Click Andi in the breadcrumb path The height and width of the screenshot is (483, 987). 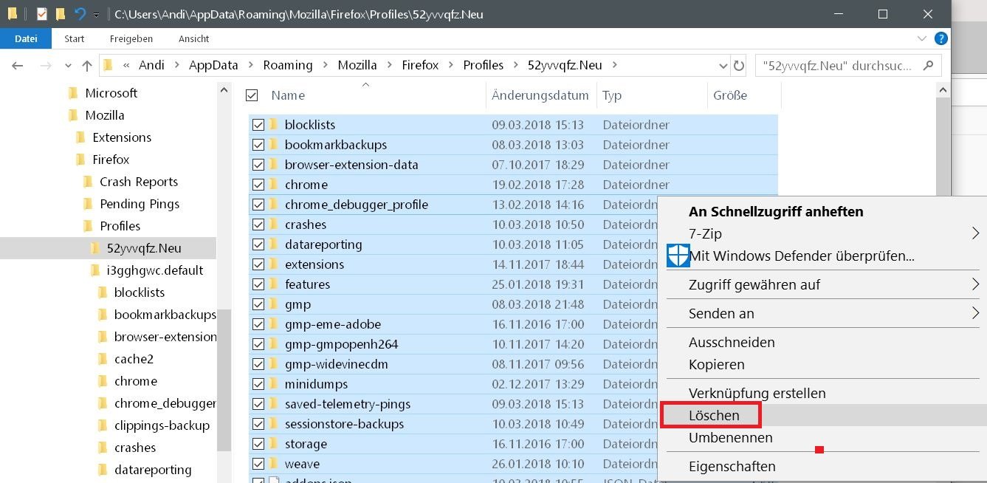[151, 65]
